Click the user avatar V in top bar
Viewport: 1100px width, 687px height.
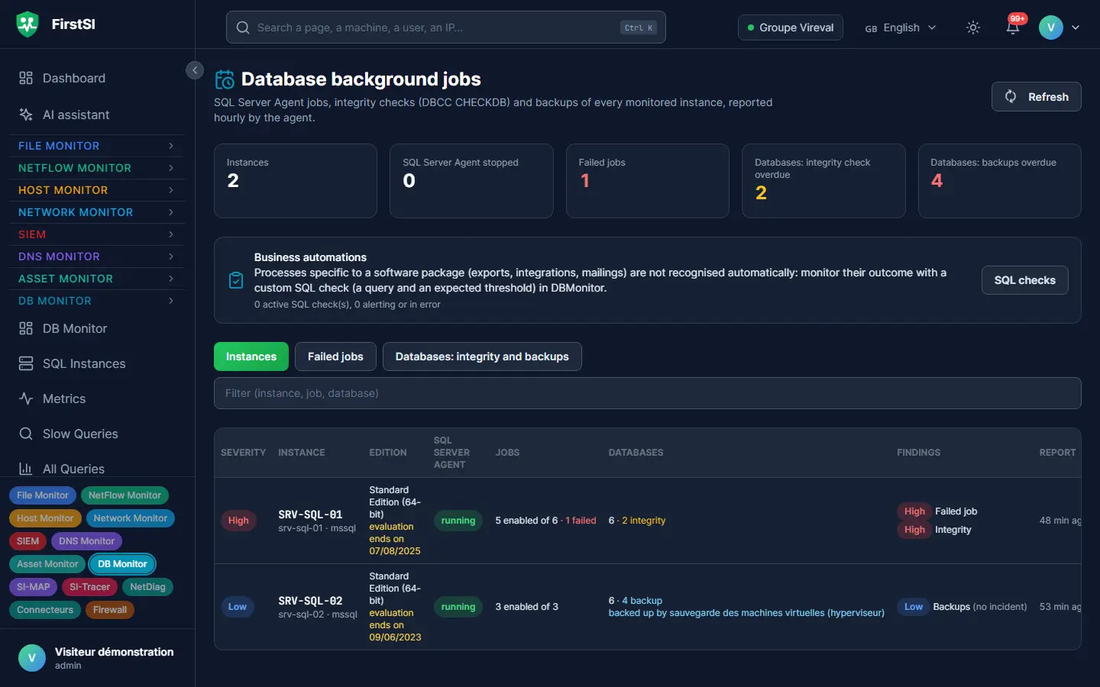point(1051,27)
